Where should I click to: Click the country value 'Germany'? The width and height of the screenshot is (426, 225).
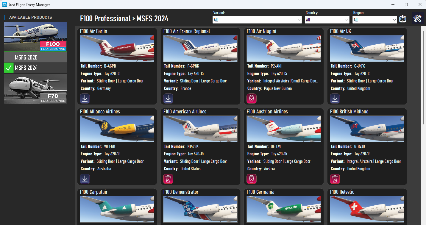[104, 88]
